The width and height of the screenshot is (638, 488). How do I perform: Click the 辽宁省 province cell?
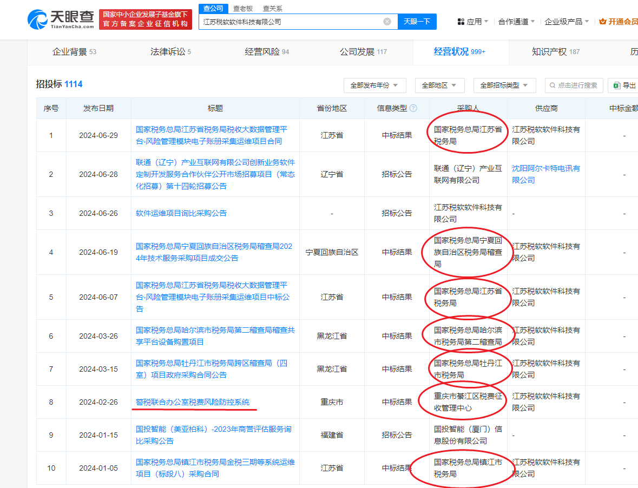click(332, 174)
